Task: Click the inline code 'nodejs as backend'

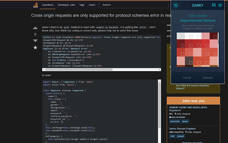Action: pyautogui.click(x=107, y=27)
